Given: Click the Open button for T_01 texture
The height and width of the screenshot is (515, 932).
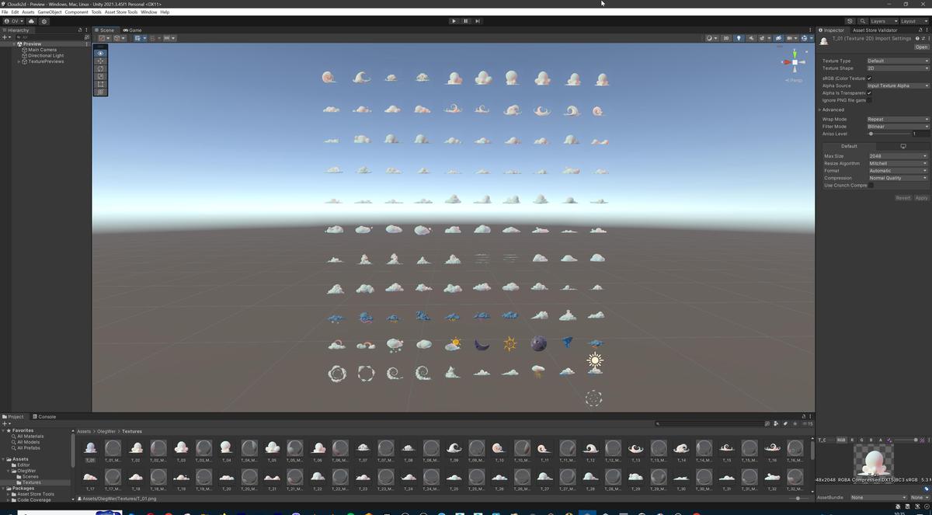Looking at the screenshot, I should coord(921,47).
